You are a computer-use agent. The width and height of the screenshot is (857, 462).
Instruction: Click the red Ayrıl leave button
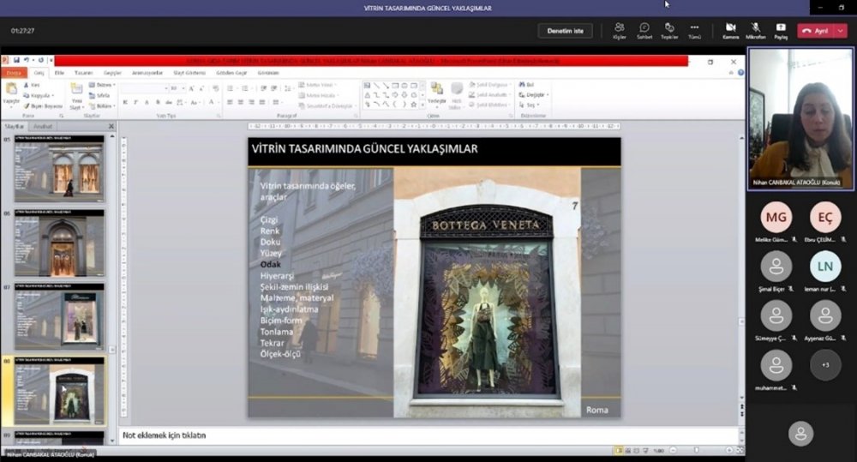816,31
